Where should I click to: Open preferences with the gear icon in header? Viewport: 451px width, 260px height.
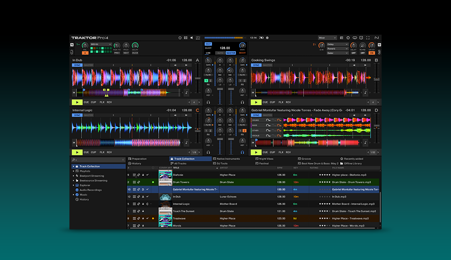tap(348, 38)
